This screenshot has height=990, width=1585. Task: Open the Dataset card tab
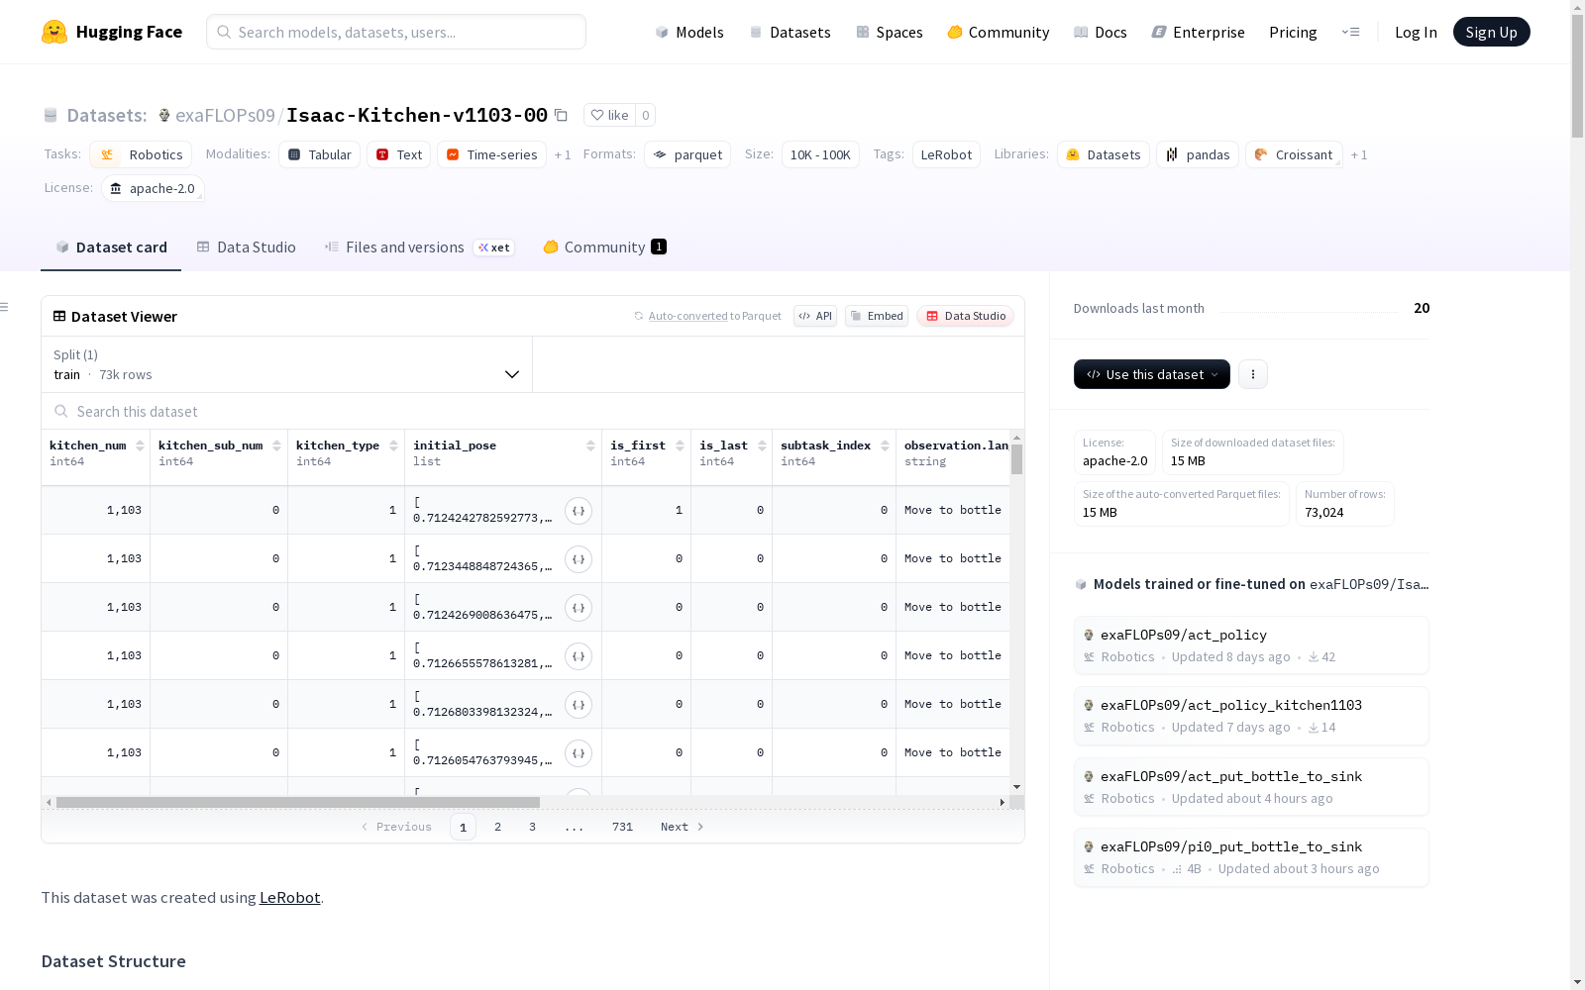pos(111,247)
